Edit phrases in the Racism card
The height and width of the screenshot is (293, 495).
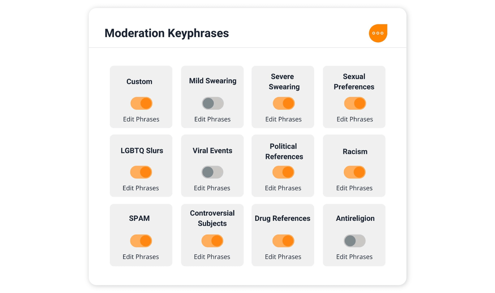tap(355, 188)
